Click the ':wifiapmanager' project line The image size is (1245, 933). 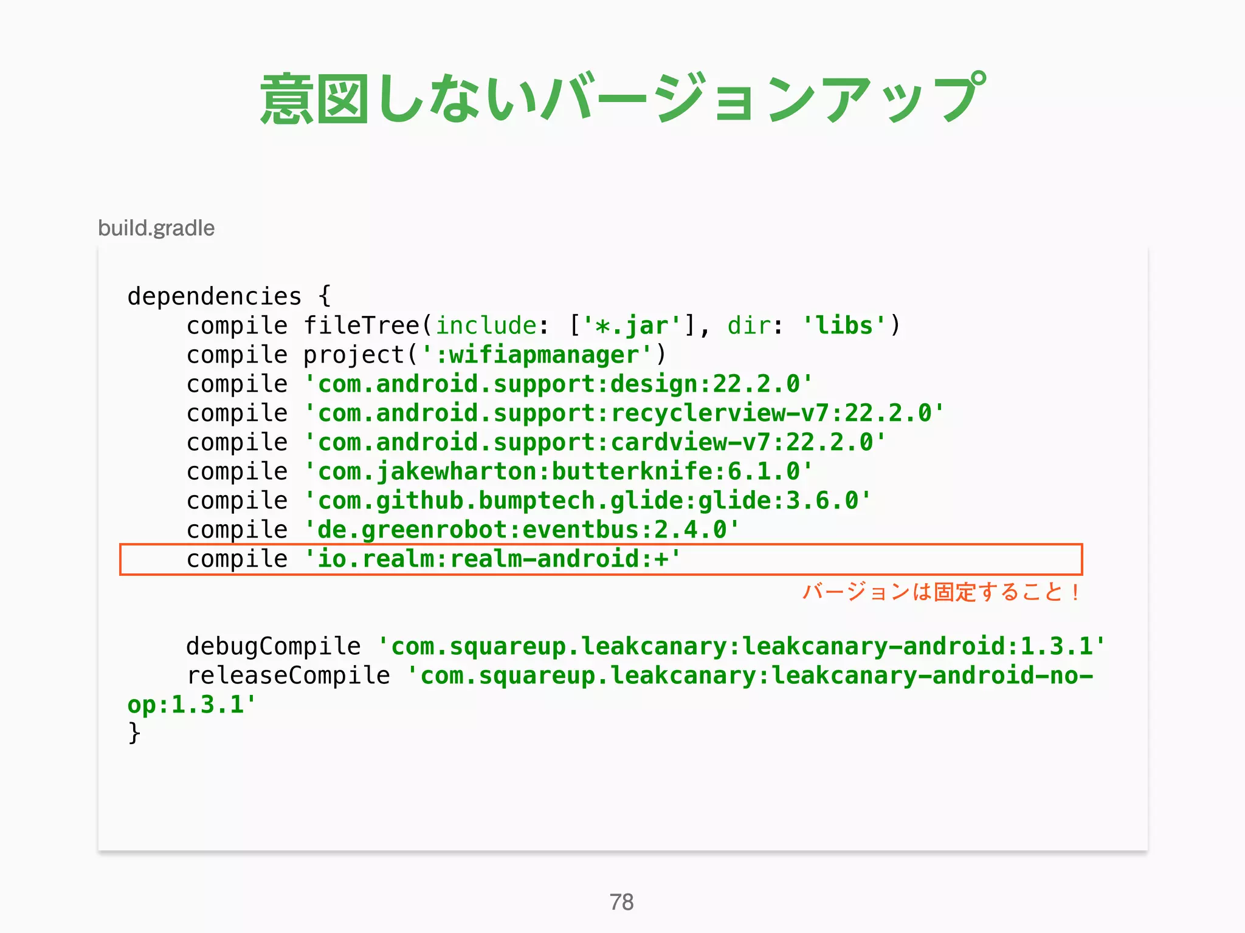pos(427,355)
